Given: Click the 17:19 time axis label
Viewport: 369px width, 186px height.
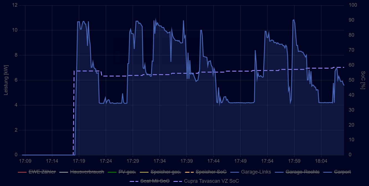Looking at the screenshot, I should 79,161.
